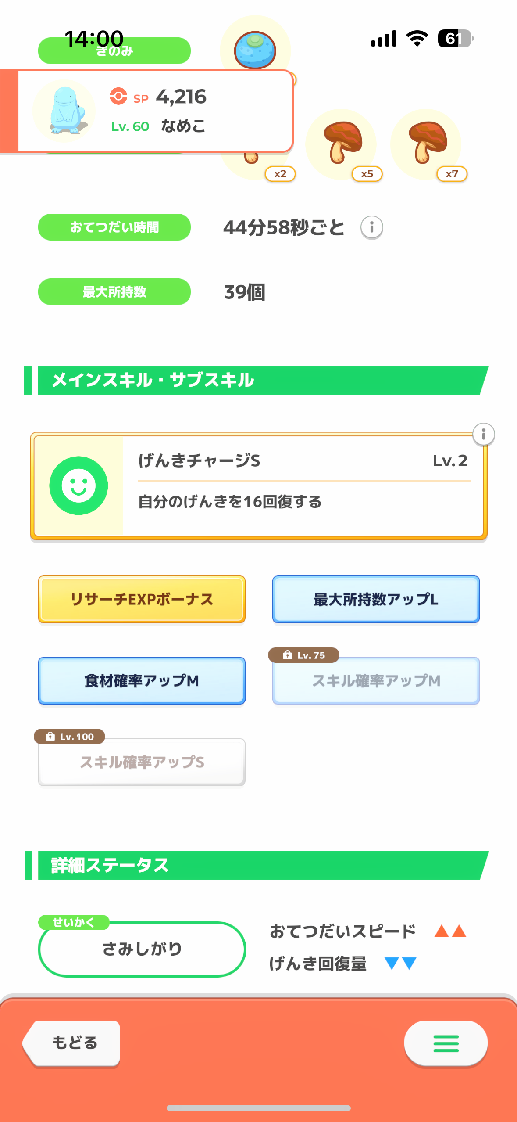Screen dimensions: 517x1122
Task: Tap the さみしがり nature box
Action: tap(142, 949)
